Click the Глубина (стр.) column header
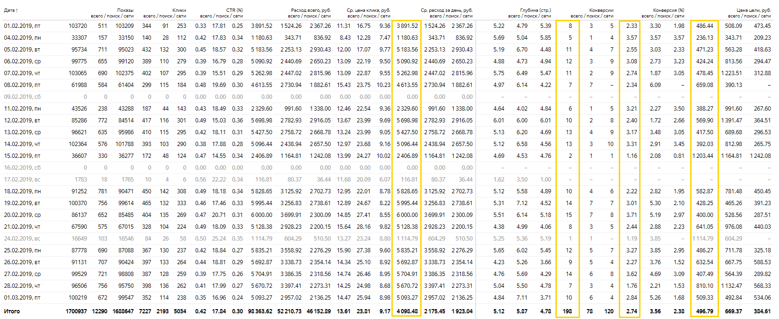The image size is (779, 319). pos(536,10)
